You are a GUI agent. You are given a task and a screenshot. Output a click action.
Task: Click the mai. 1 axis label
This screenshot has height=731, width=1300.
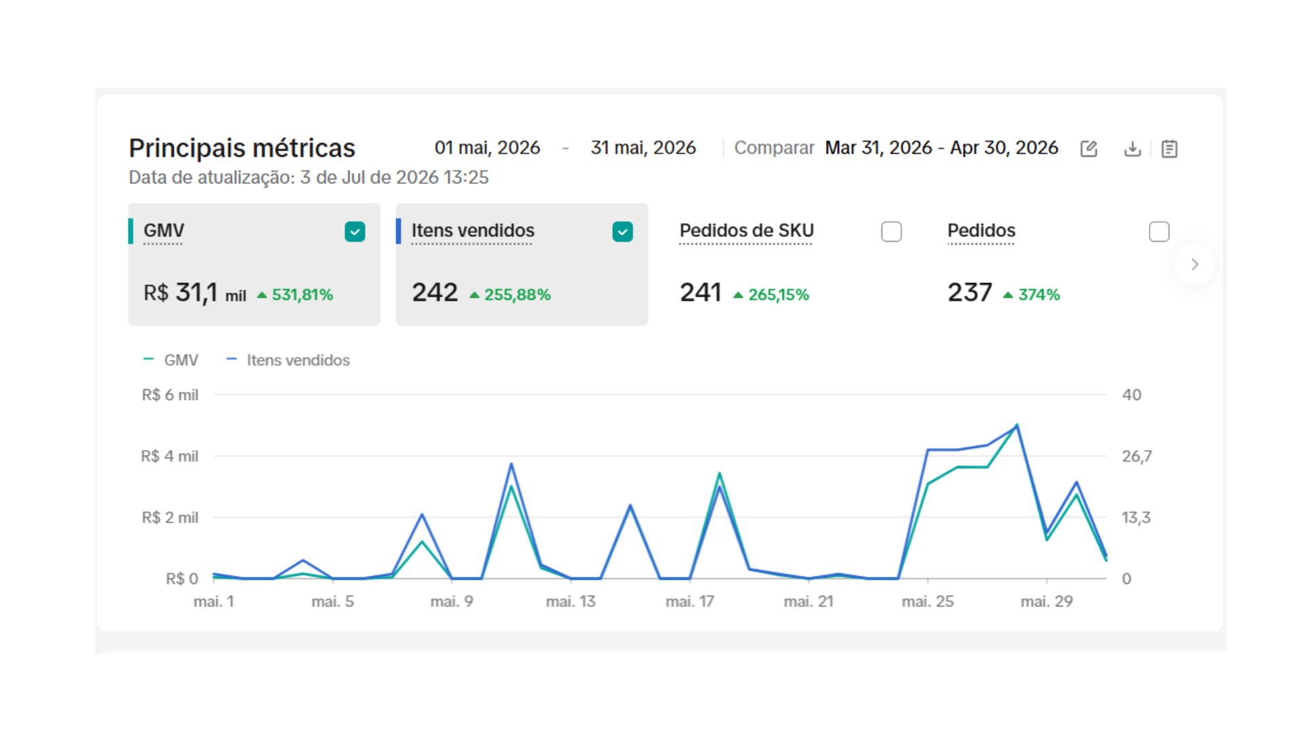point(214,601)
